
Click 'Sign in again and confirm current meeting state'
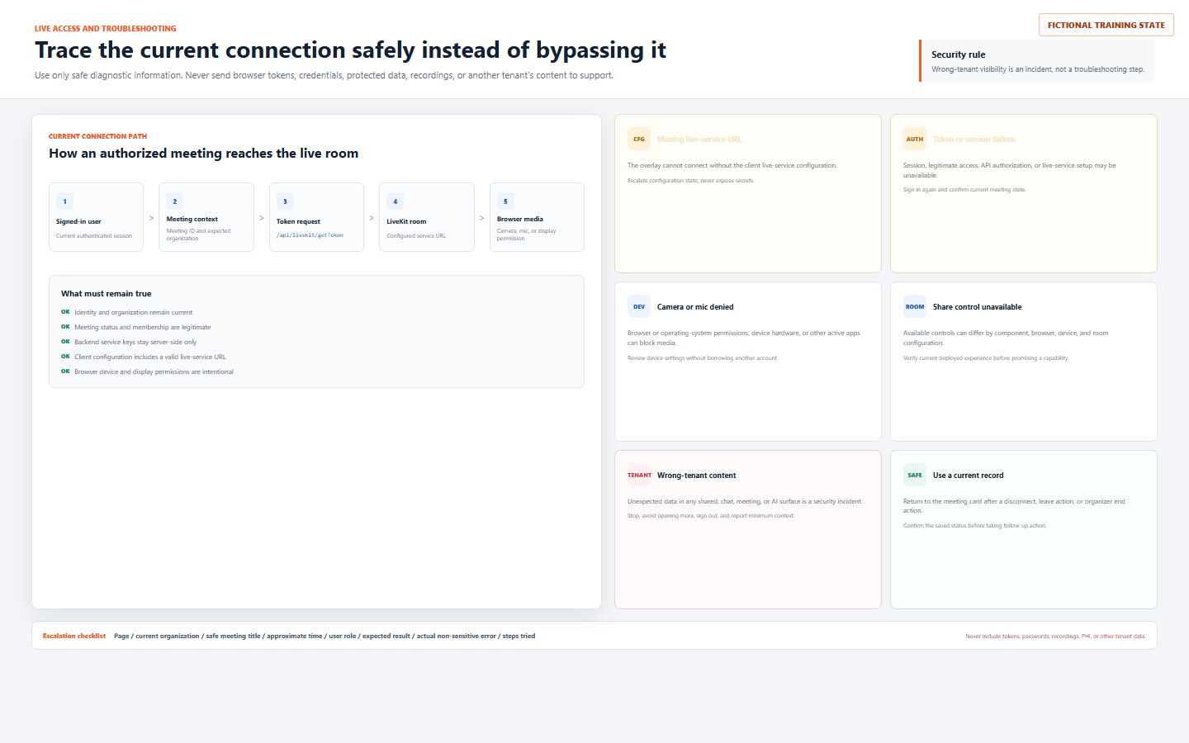964,190
